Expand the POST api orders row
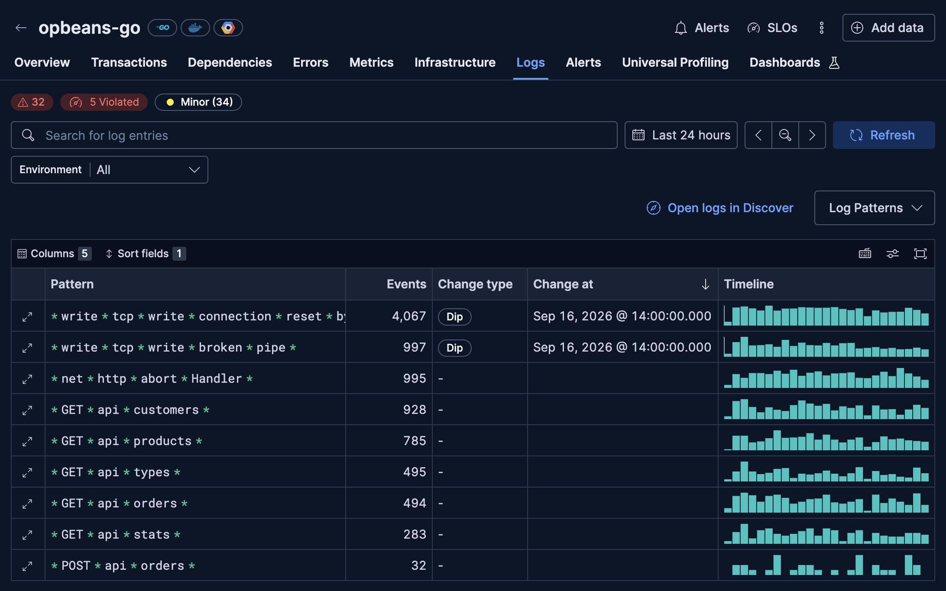946x591 pixels. [x=28, y=566]
